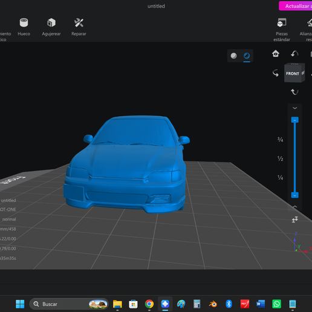Click the height measure icon below slider

click(x=294, y=219)
